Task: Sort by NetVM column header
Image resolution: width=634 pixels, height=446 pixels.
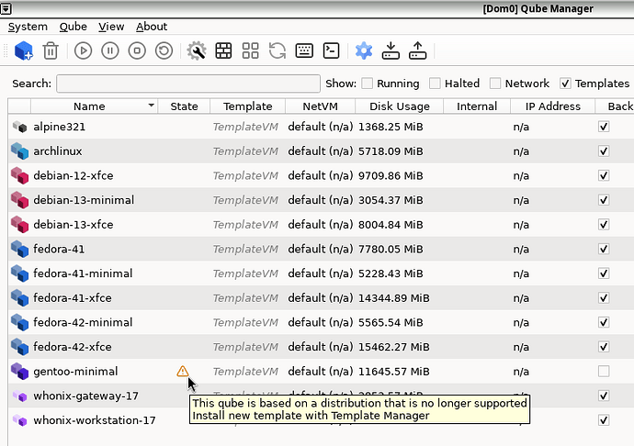Action: click(321, 106)
